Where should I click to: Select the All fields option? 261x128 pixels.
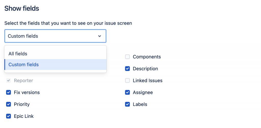18,54
